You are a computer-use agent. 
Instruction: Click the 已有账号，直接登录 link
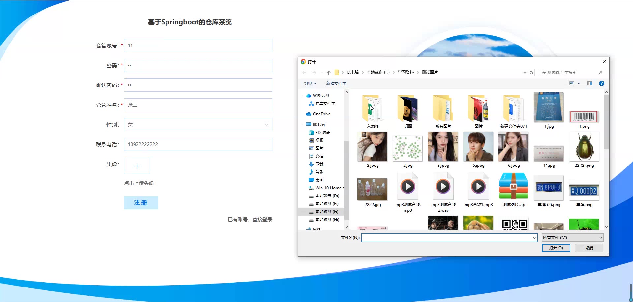(x=250, y=220)
